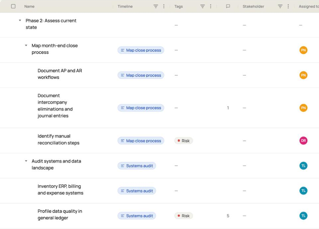Click TL avatar on Audit systems row
This screenshot has height=229, width=319.
pyautogui.click(x=303, y=166)
